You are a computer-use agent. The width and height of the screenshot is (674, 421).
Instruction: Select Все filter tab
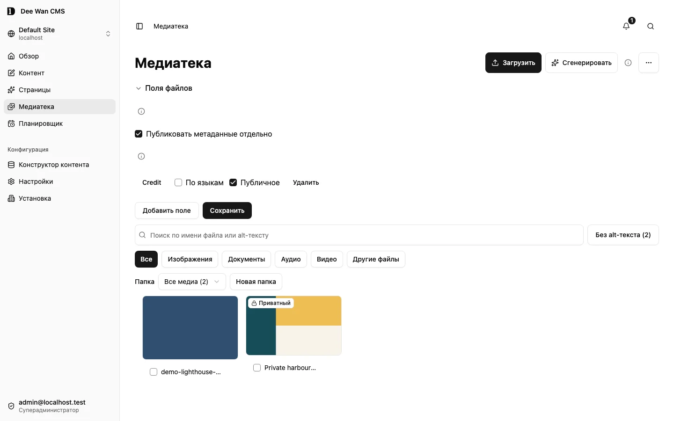tap(146, 259)
